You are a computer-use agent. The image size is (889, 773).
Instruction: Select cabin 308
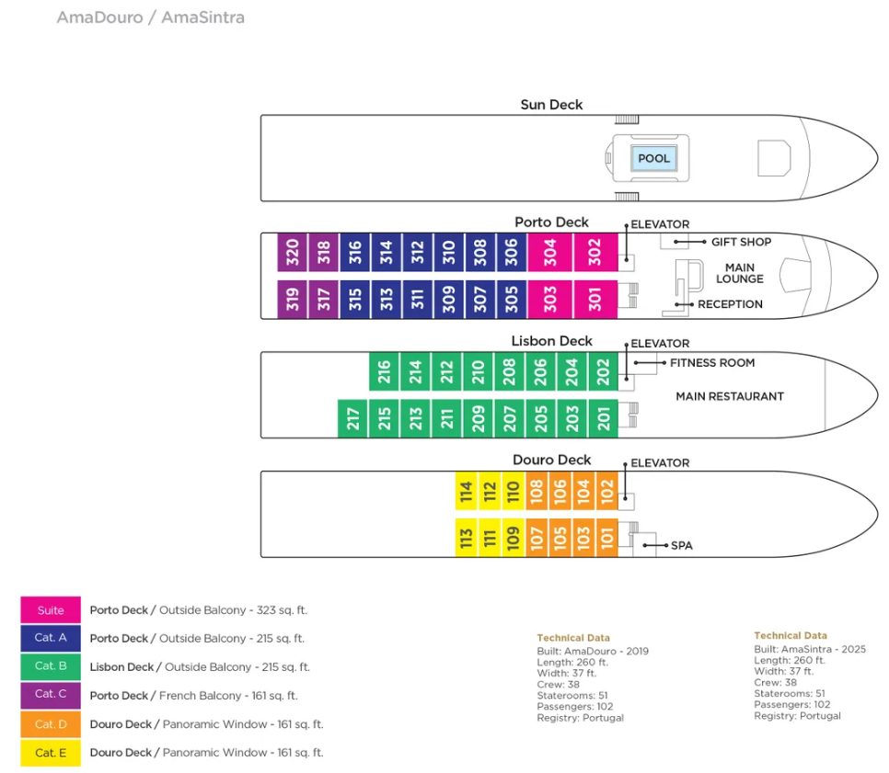pyautogui.click(x=479, y=252)
